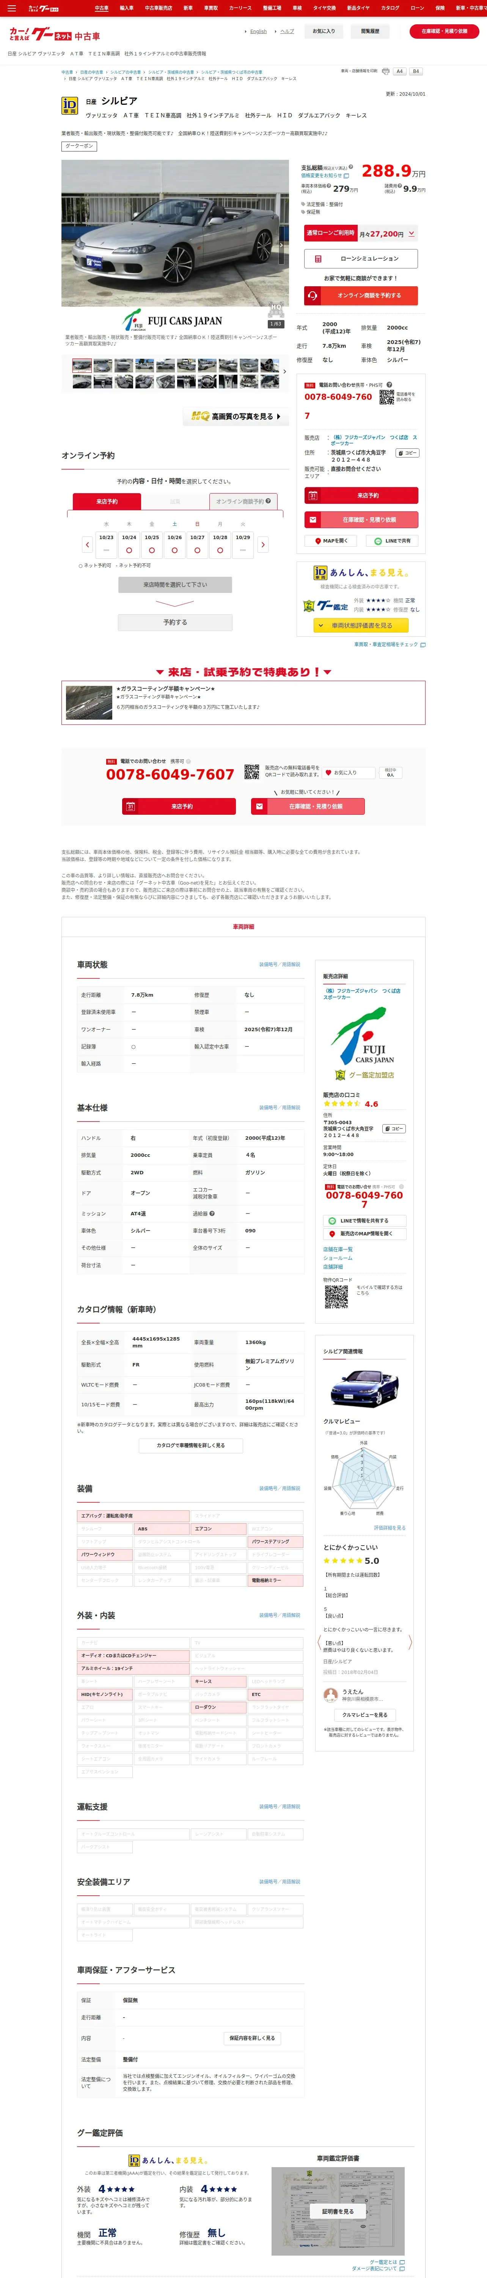Screen dimensions: 487x2278
Task: Expand the 通常ローンご利用時 monthly payment chevron
Action: click(411, 233)
